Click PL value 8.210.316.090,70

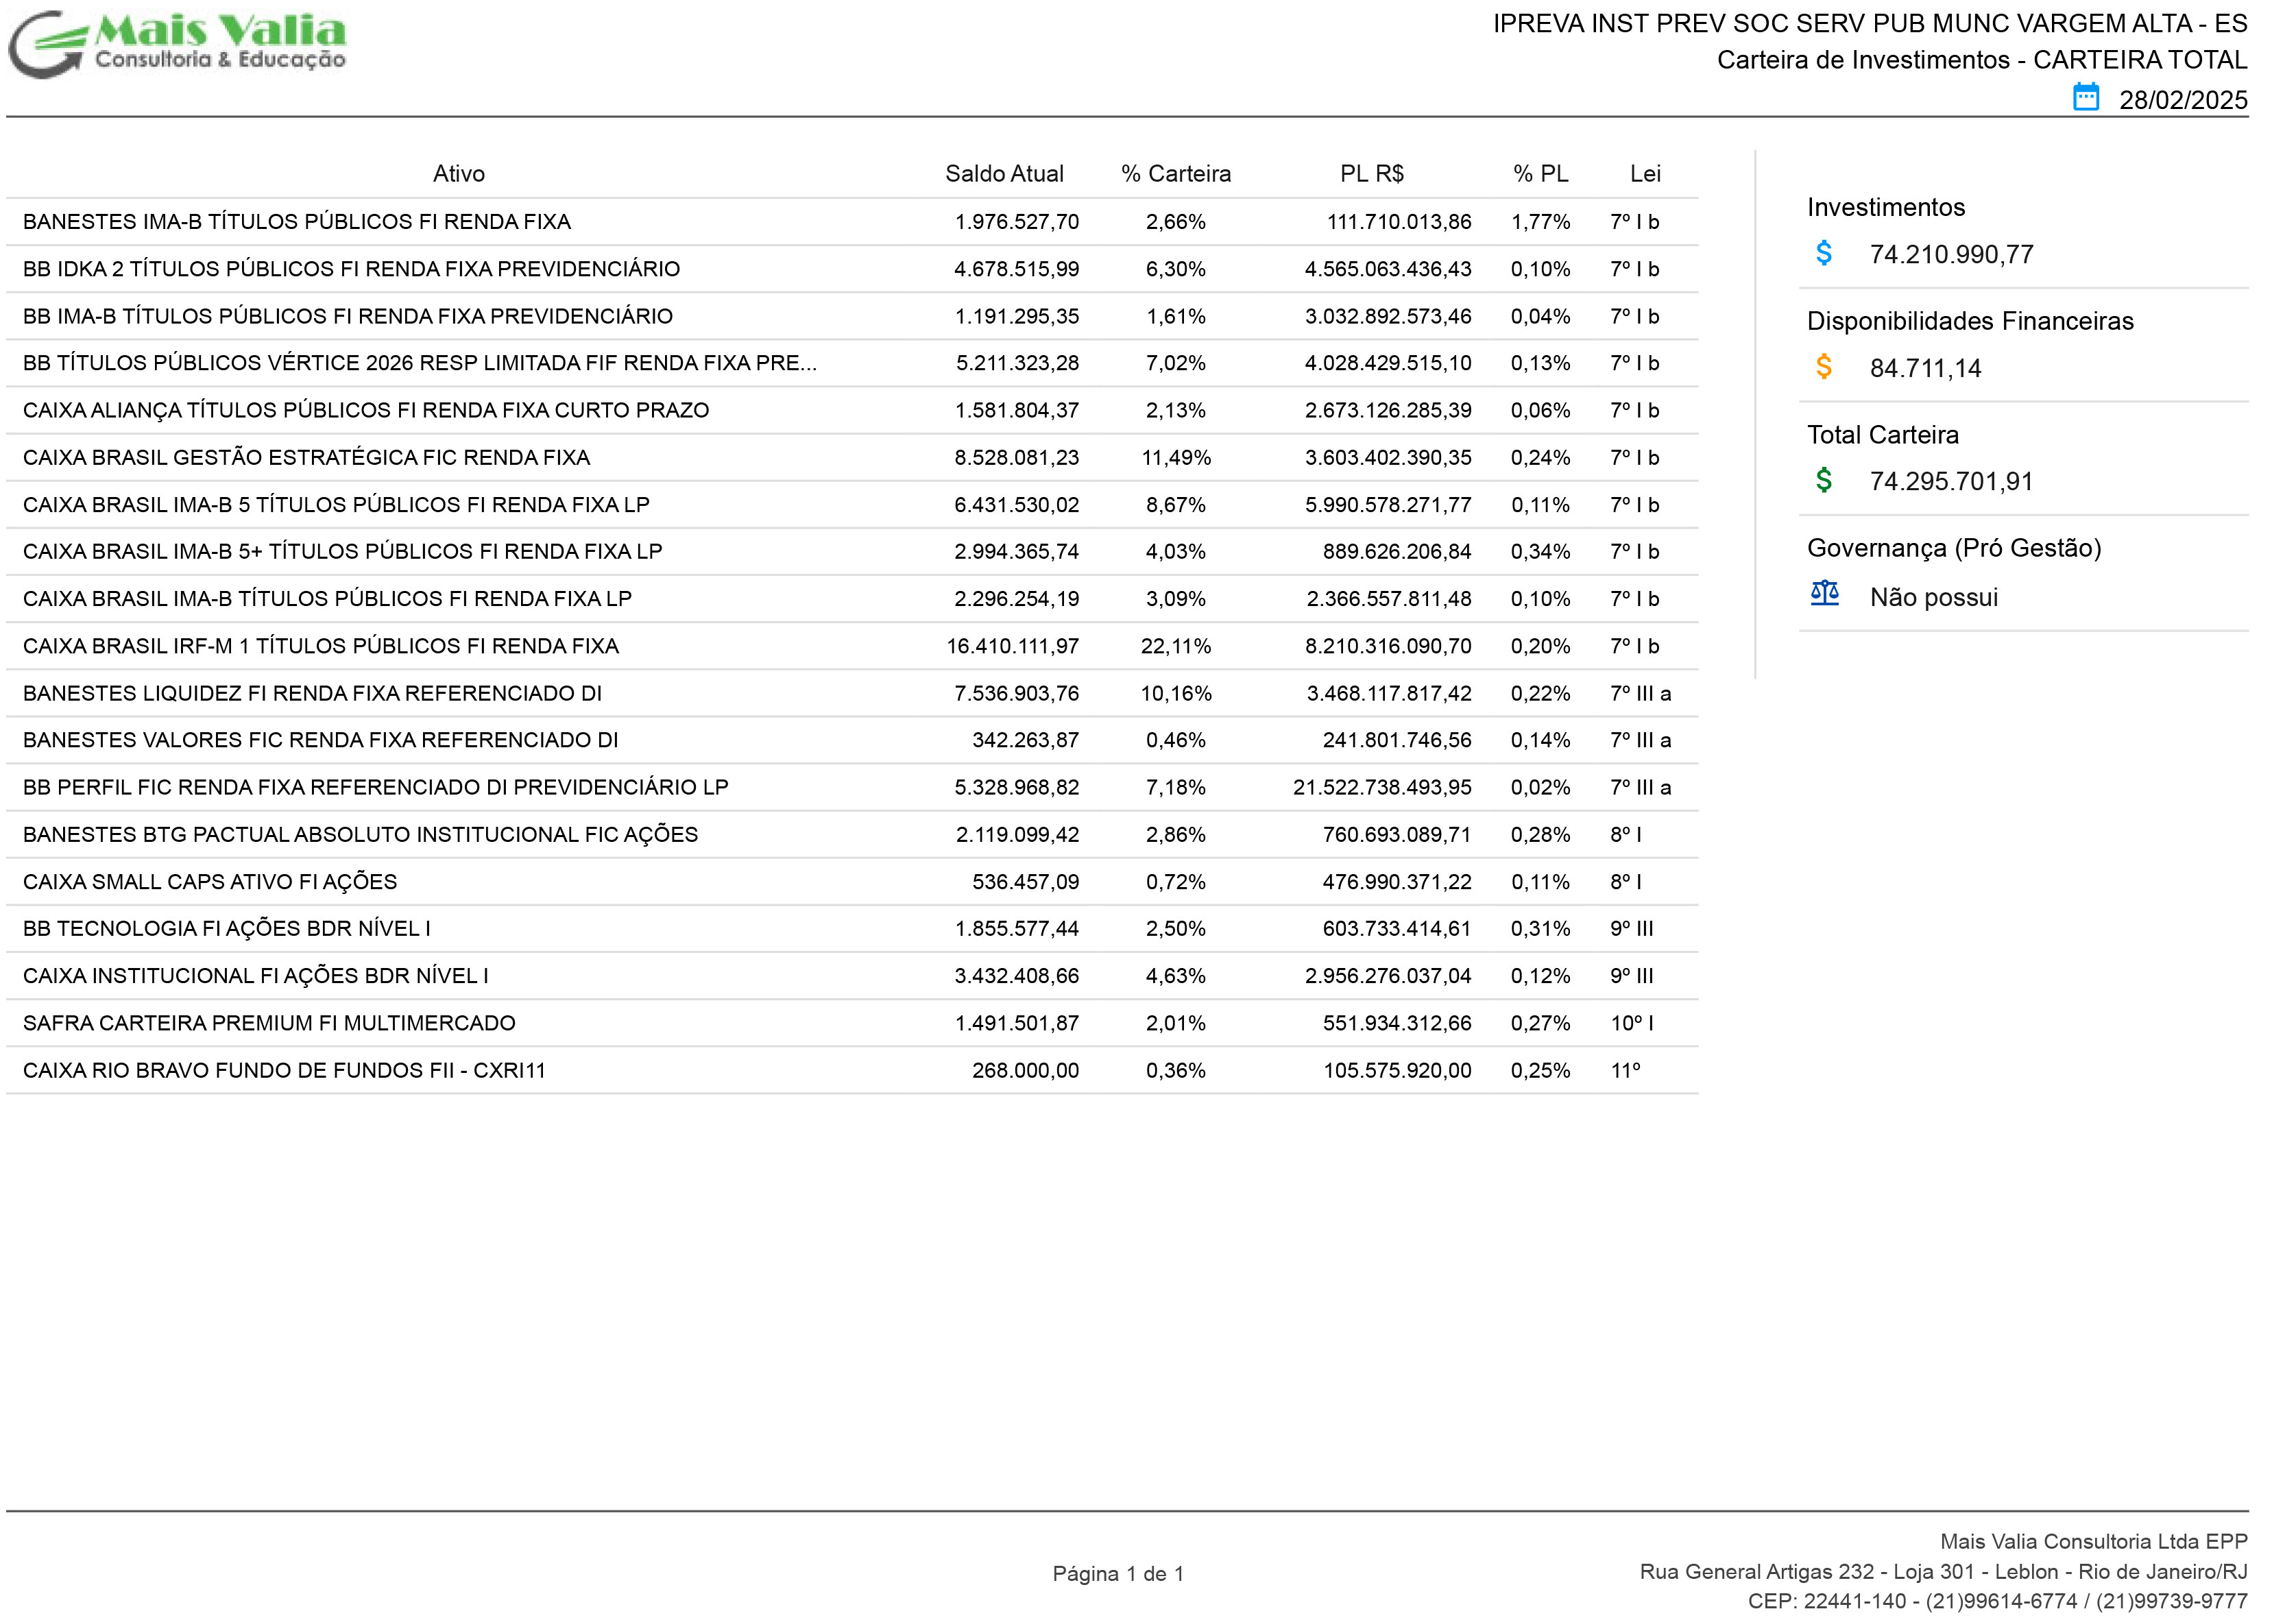click(1388, 646)
